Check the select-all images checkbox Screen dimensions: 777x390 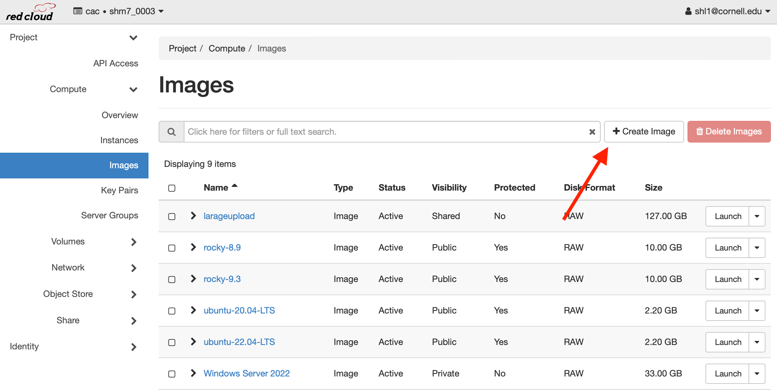point(172,188)
